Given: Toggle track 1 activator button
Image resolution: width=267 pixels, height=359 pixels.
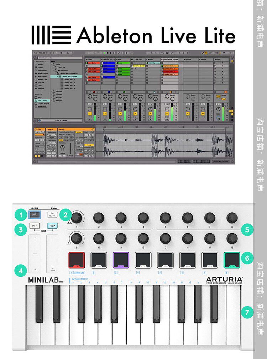Looking at the screenshot, I should tap(90, 114).
